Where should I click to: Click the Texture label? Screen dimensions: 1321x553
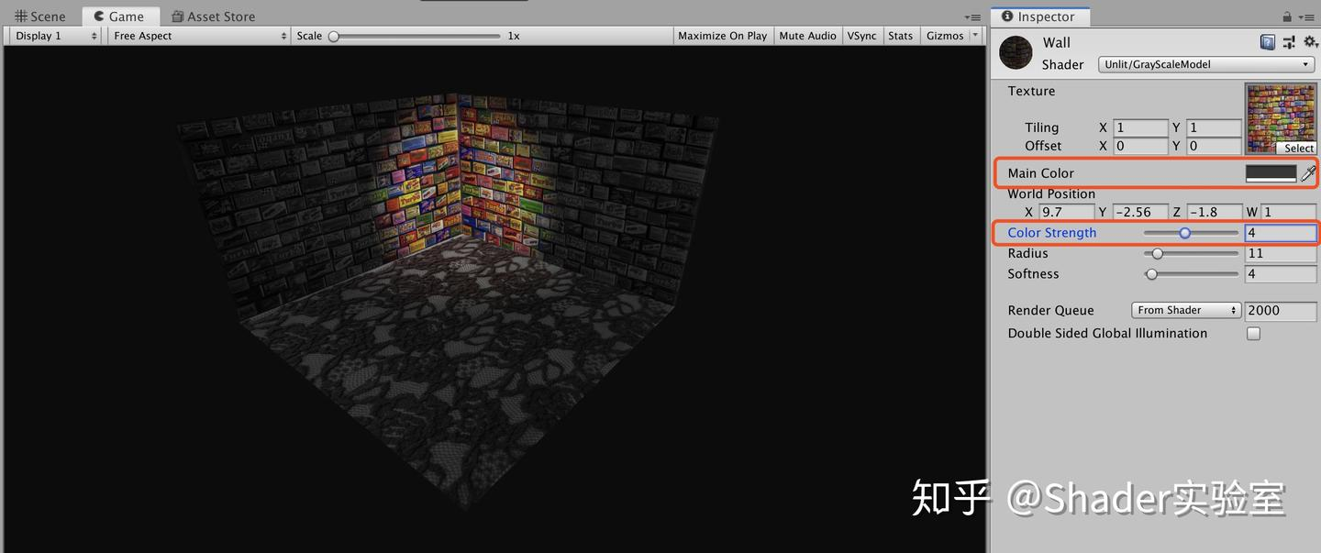tap(1031, 91)
